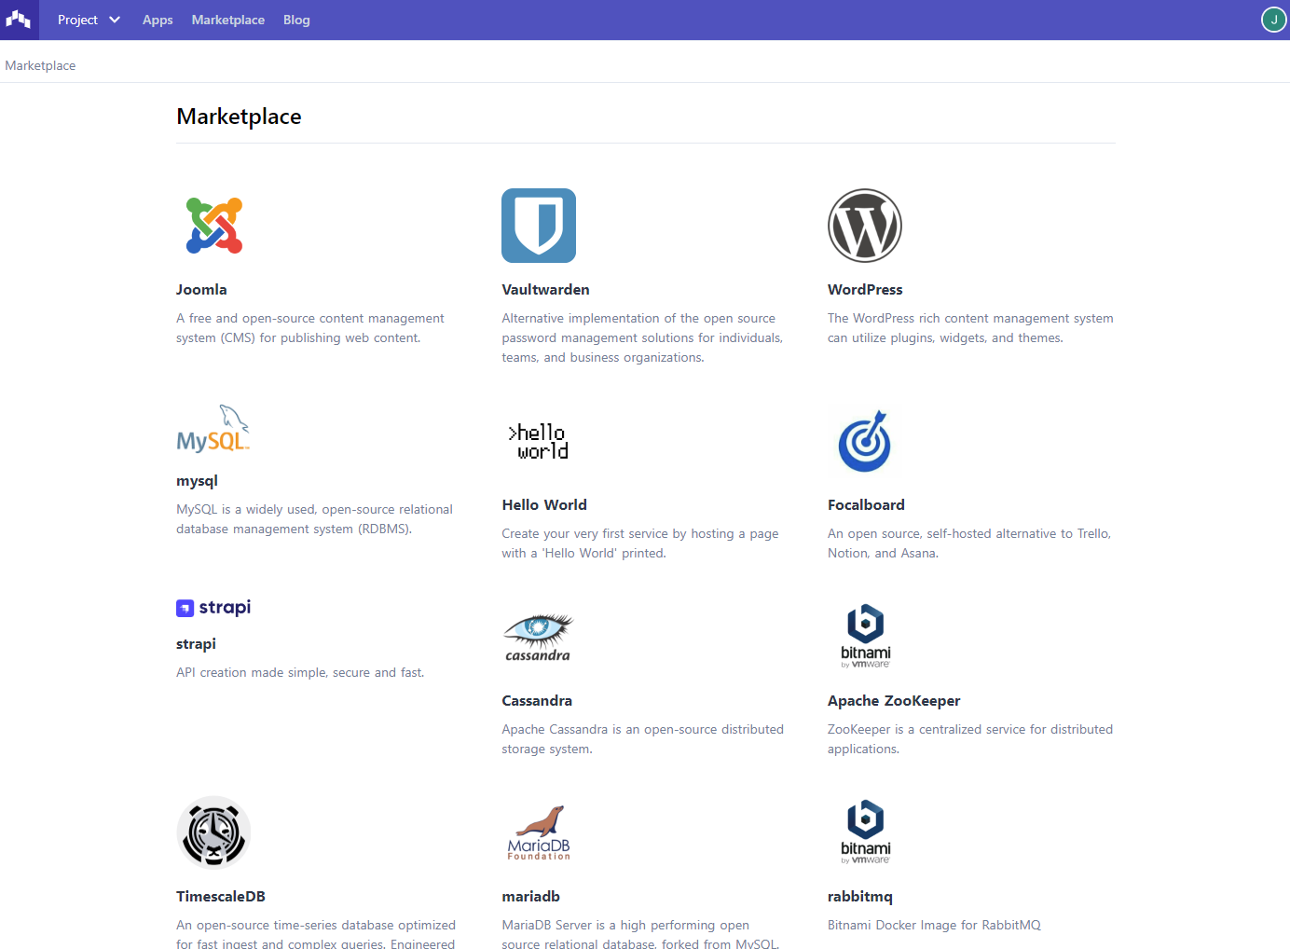The height and width of the screenshot is (949, 1290).
Task: Open the Hello World app title
Action: click(544, 505)
